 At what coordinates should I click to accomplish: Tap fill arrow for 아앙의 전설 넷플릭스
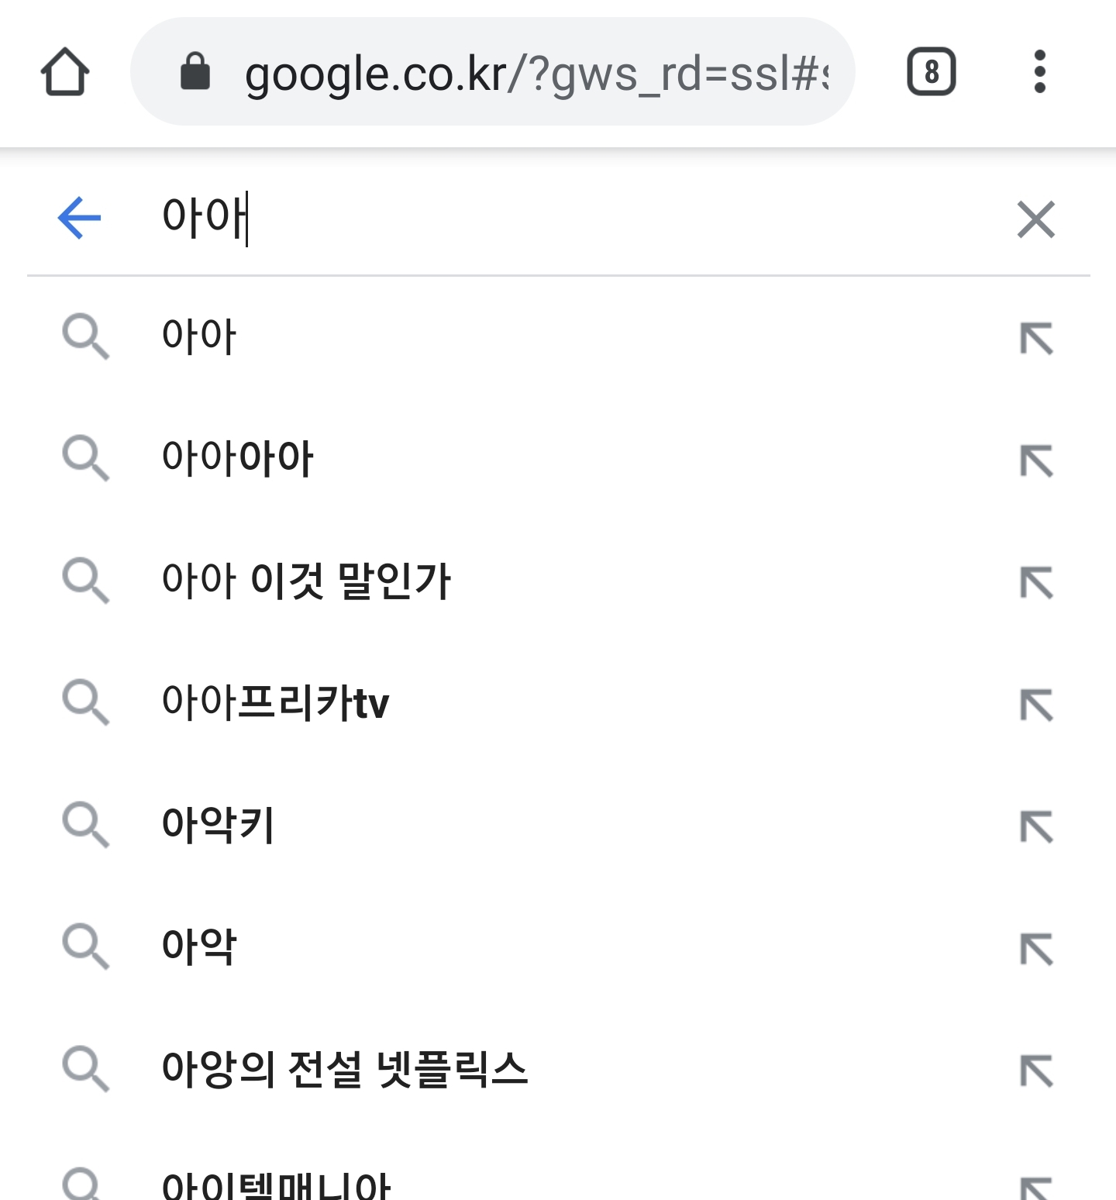[x=1036, y=1071]
